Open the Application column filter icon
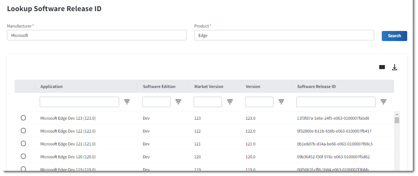The height and width of the screenshot is (176, 418). (x=127, y=102)
